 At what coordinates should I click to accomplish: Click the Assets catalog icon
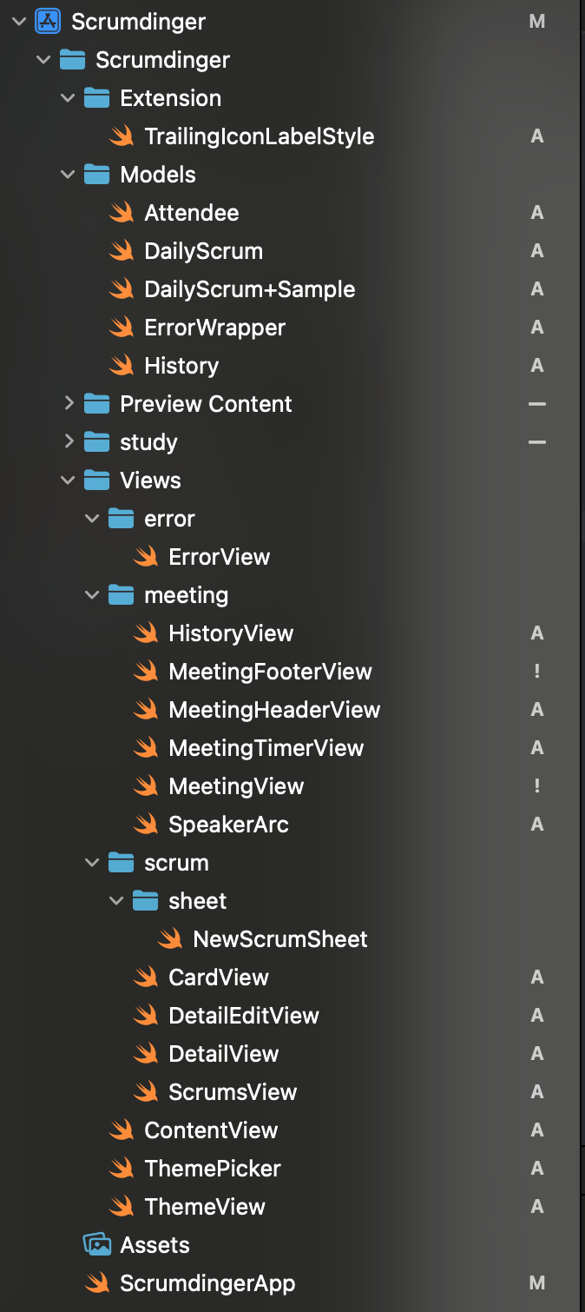coord(96,1245)
